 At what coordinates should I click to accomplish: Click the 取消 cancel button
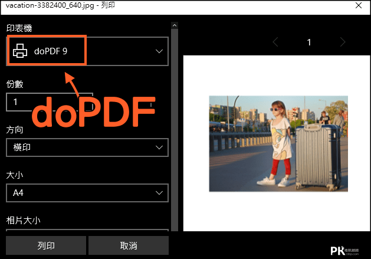click(129, 245)
